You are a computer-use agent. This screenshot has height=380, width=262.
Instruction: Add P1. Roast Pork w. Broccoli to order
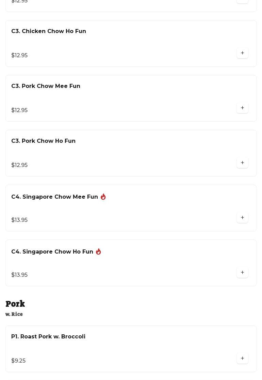[242, 359]
